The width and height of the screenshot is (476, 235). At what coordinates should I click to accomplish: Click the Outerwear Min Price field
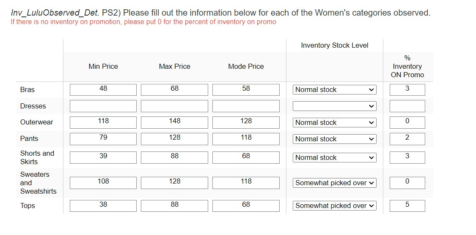click(103, 122)
